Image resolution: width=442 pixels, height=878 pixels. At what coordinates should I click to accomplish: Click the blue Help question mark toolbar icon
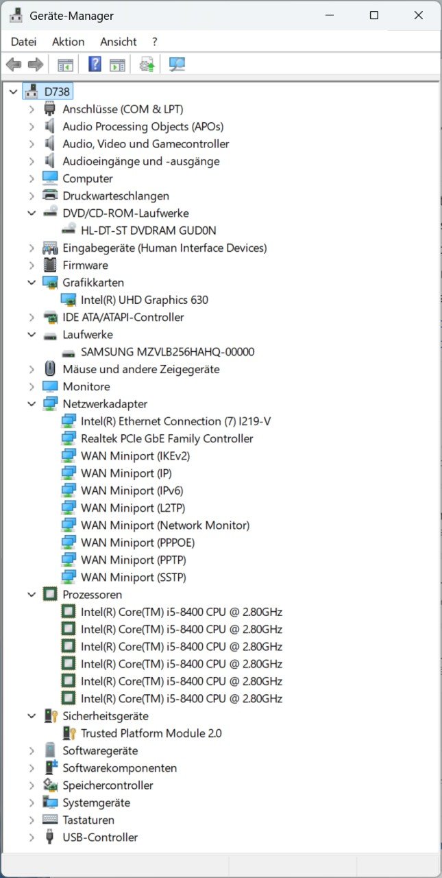click(95, 64)
